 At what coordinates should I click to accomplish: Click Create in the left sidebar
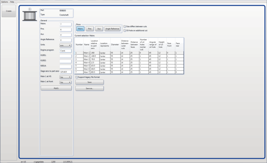tap(9, 11)
